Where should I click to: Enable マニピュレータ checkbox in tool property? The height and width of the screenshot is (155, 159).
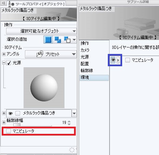[9, 131]
